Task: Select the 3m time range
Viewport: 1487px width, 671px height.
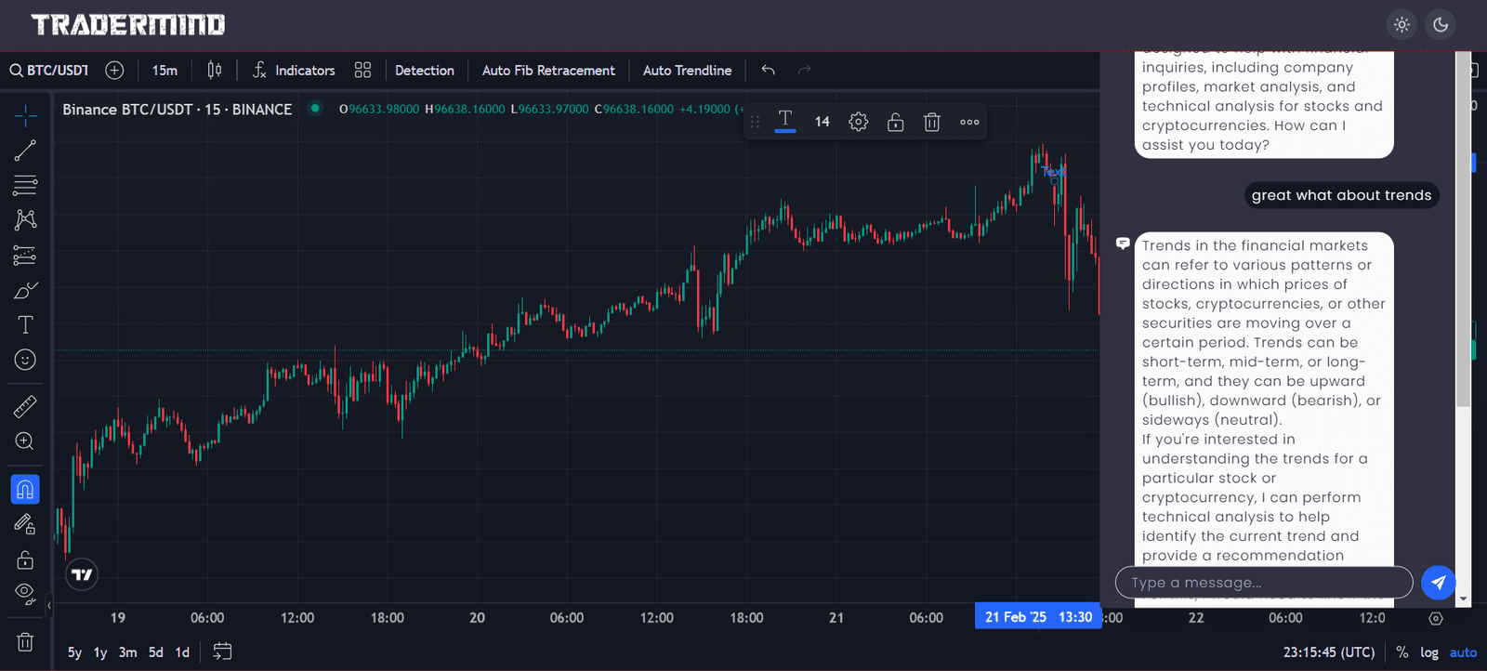Action: click(127, 652)
